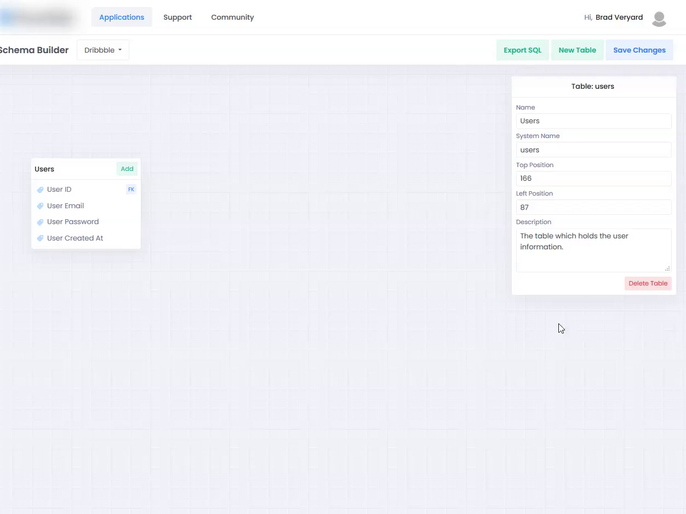Click the tag icon beside User Email
The width and height of the screenshot is (686, 514).
(40, 206)
